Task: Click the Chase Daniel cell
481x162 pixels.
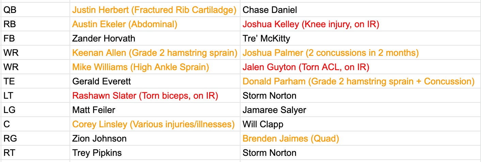Action: point(270,10)
